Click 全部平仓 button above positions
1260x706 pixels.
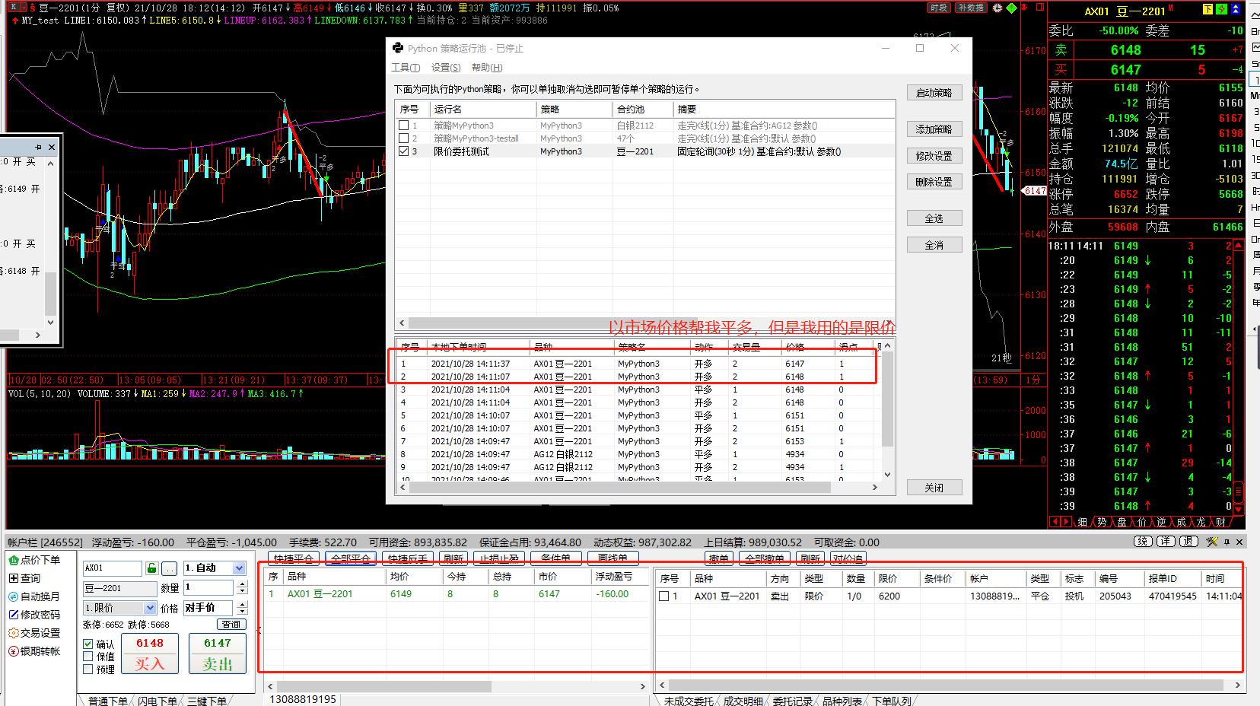click(x=351, y=558)
